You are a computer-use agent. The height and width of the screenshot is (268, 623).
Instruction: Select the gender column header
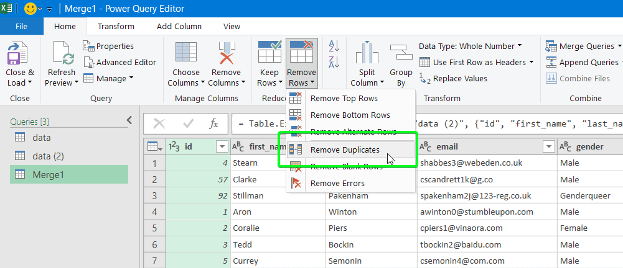pyautogui.click(x=591, y=147)
